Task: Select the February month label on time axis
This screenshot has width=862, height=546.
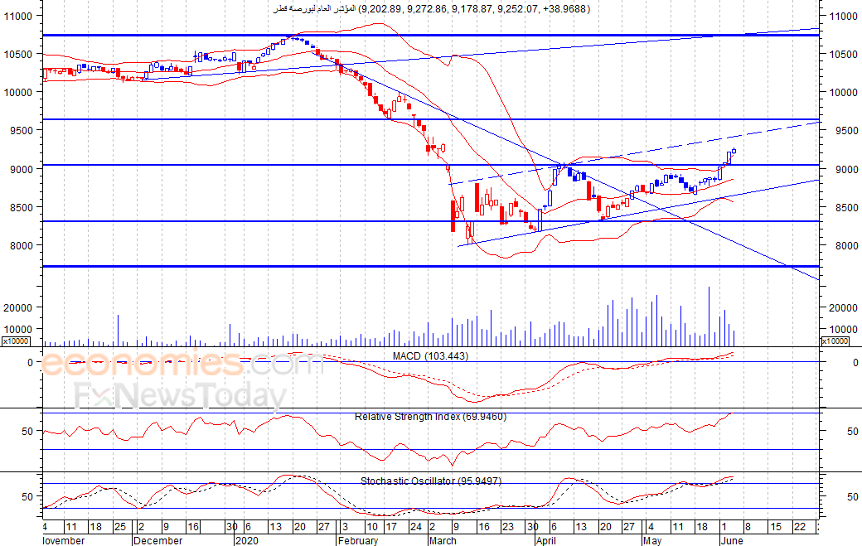Action: (358, 540)
